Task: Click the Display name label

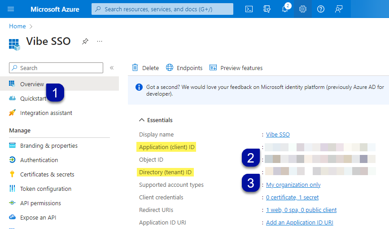Action: (x=156, y=134)
